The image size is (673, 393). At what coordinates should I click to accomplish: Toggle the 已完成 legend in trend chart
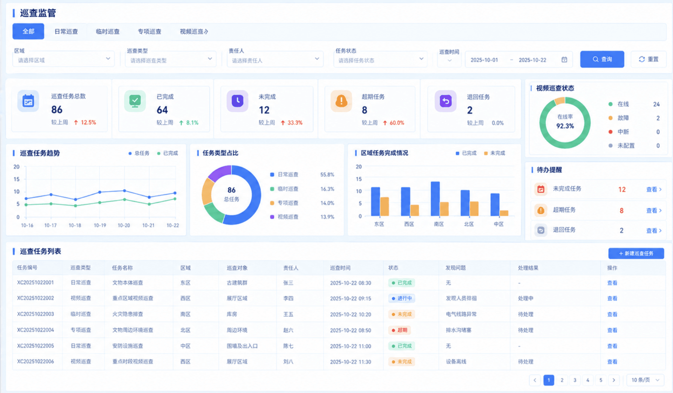tap(168, 153)
